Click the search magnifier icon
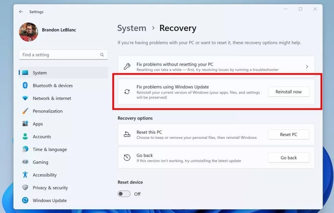 pyautogui.click(x=102, y=55)
